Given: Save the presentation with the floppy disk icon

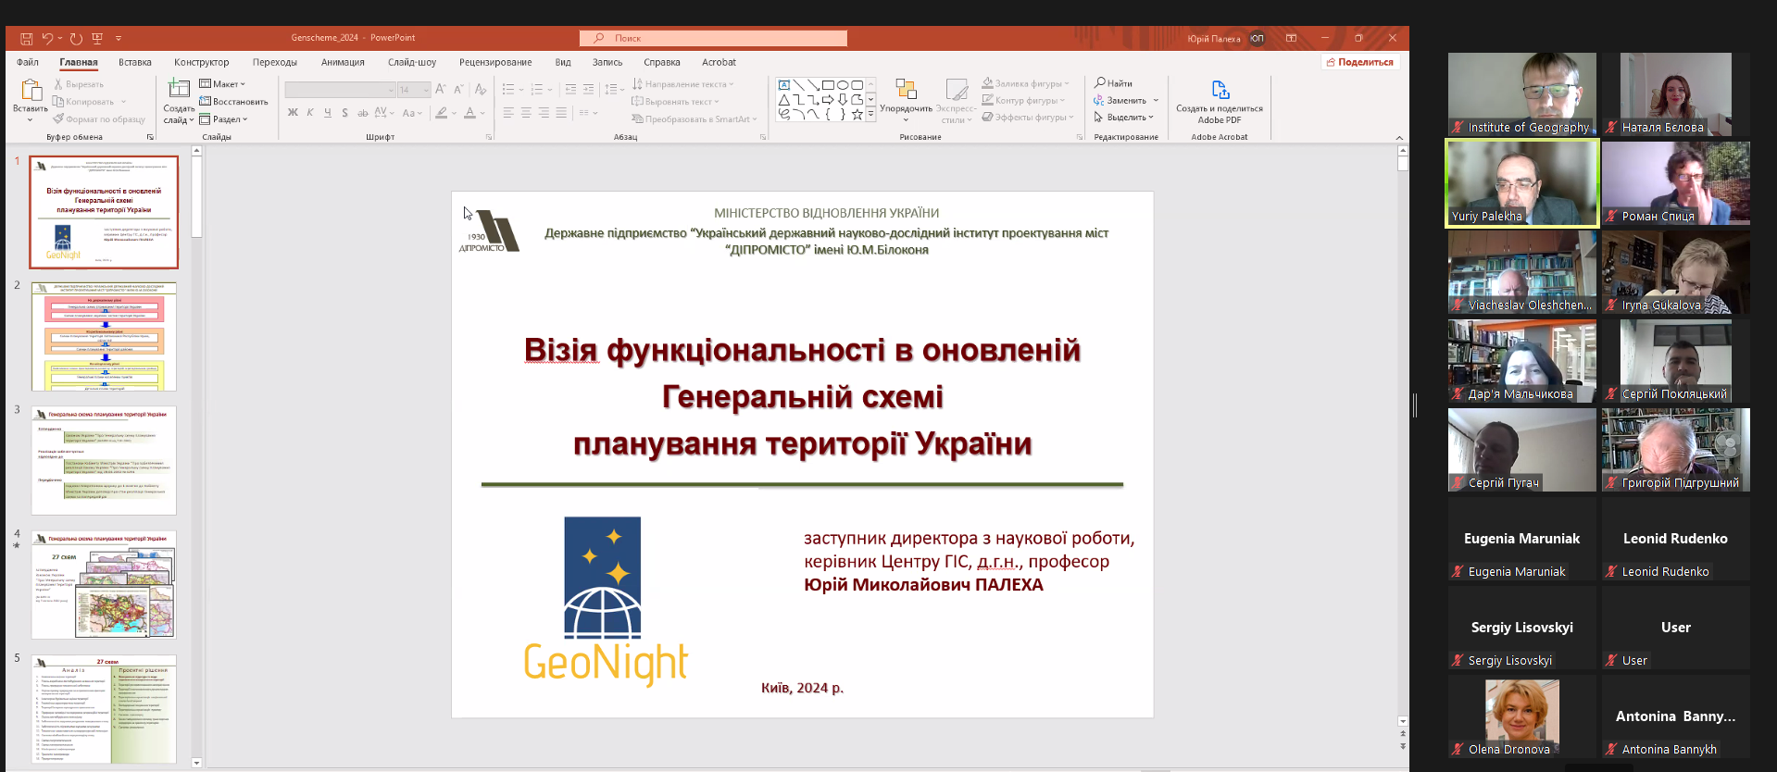Looking at the screenshot, I should [x=27, y=39].
